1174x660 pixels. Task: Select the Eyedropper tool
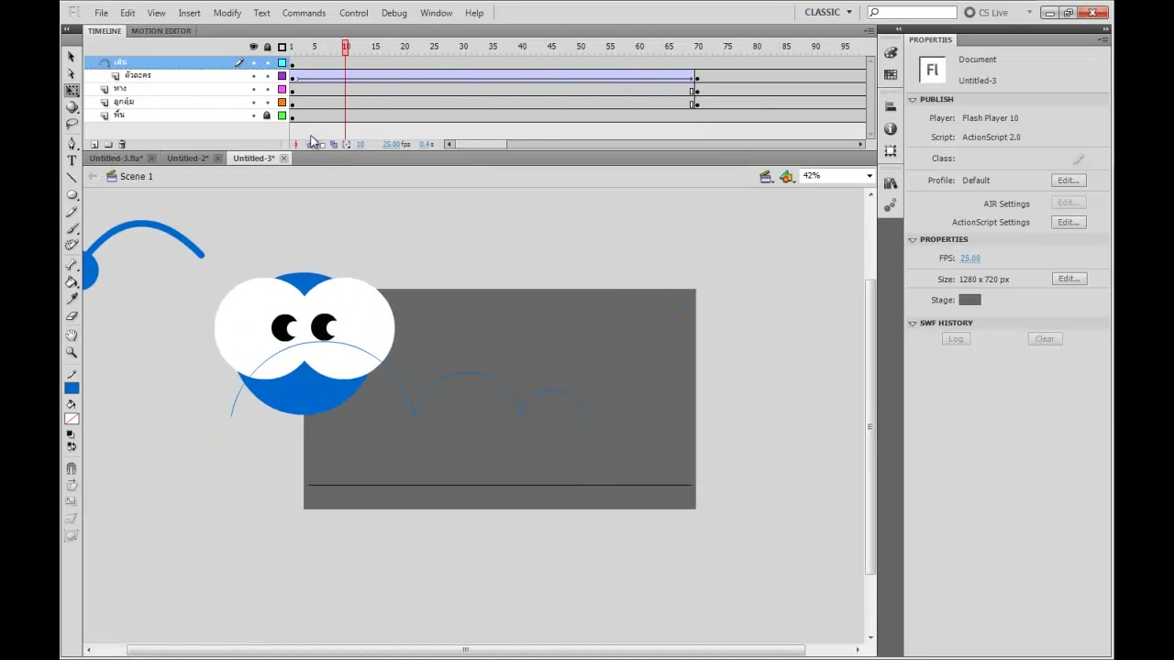(72, 299)
